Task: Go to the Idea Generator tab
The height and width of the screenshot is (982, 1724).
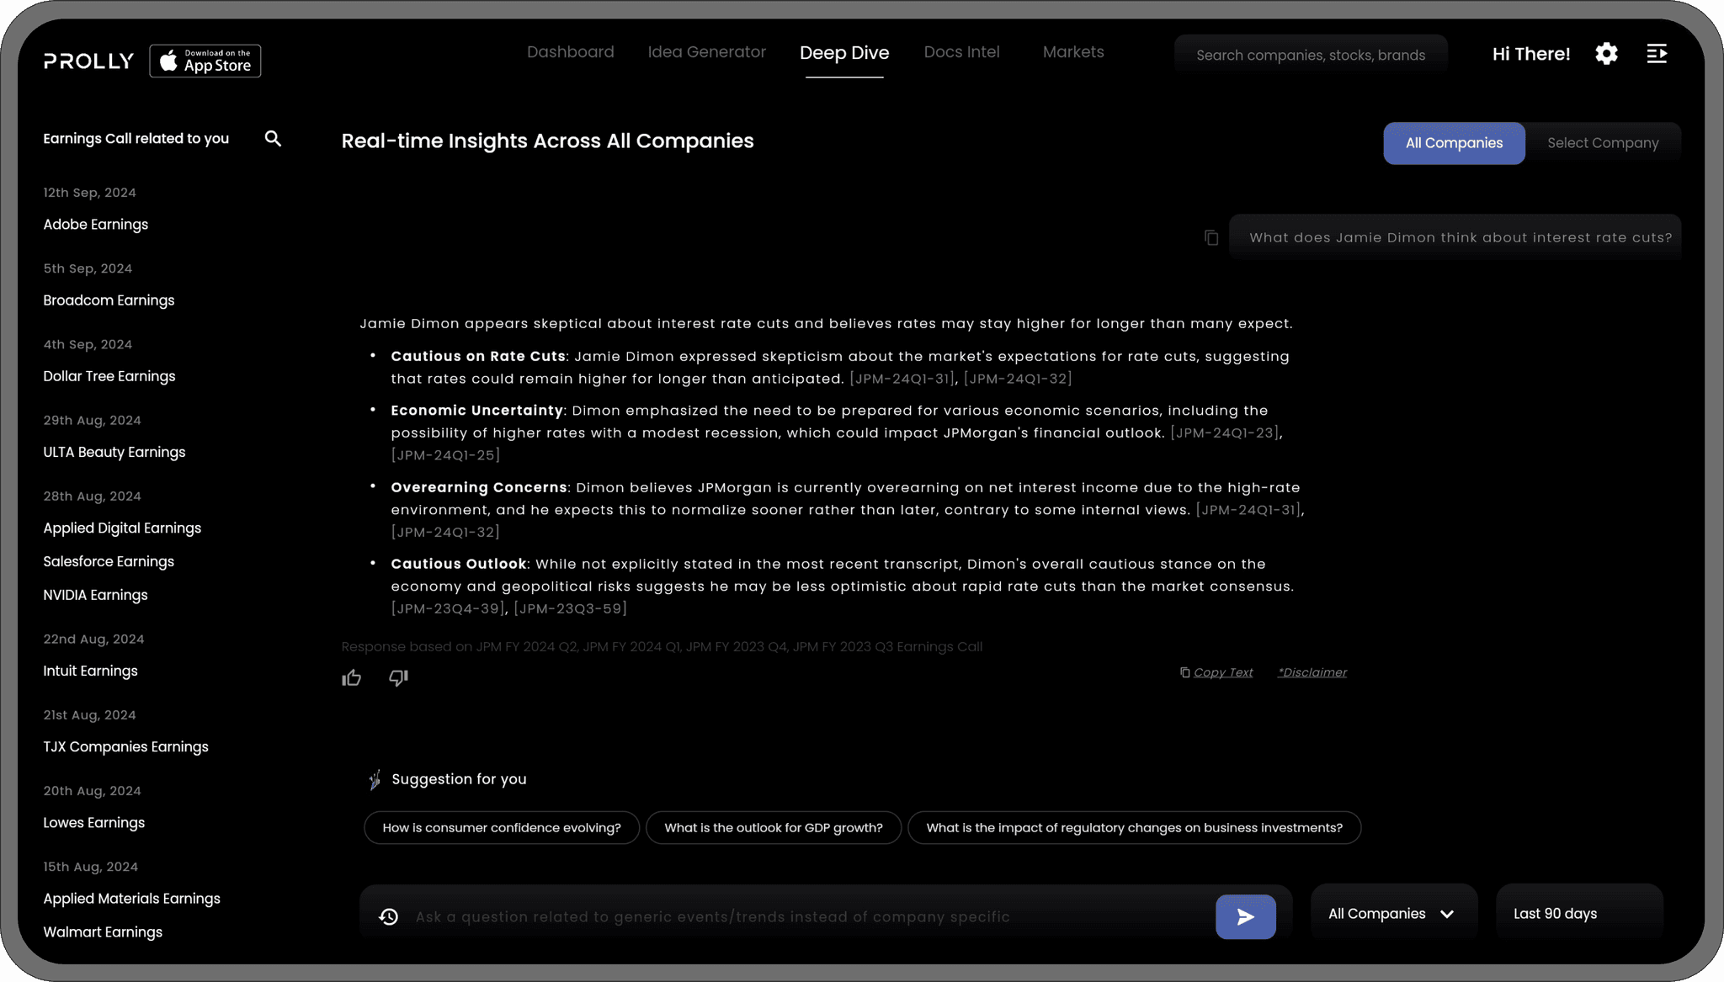Action: [x=706, y=52]
